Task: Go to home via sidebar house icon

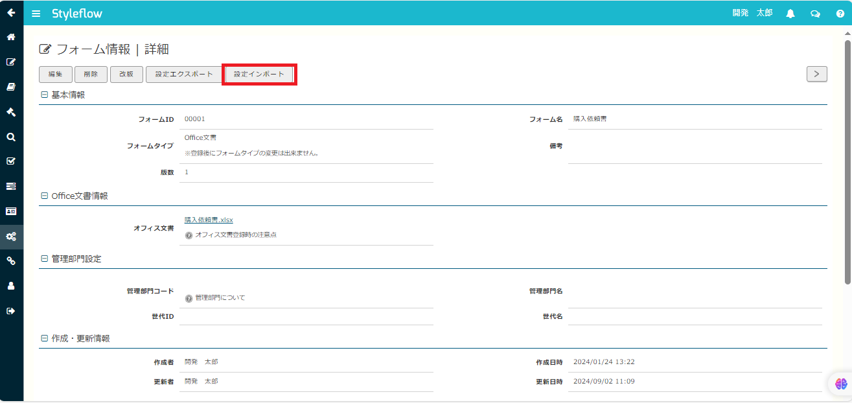Action: click(11, 37)
